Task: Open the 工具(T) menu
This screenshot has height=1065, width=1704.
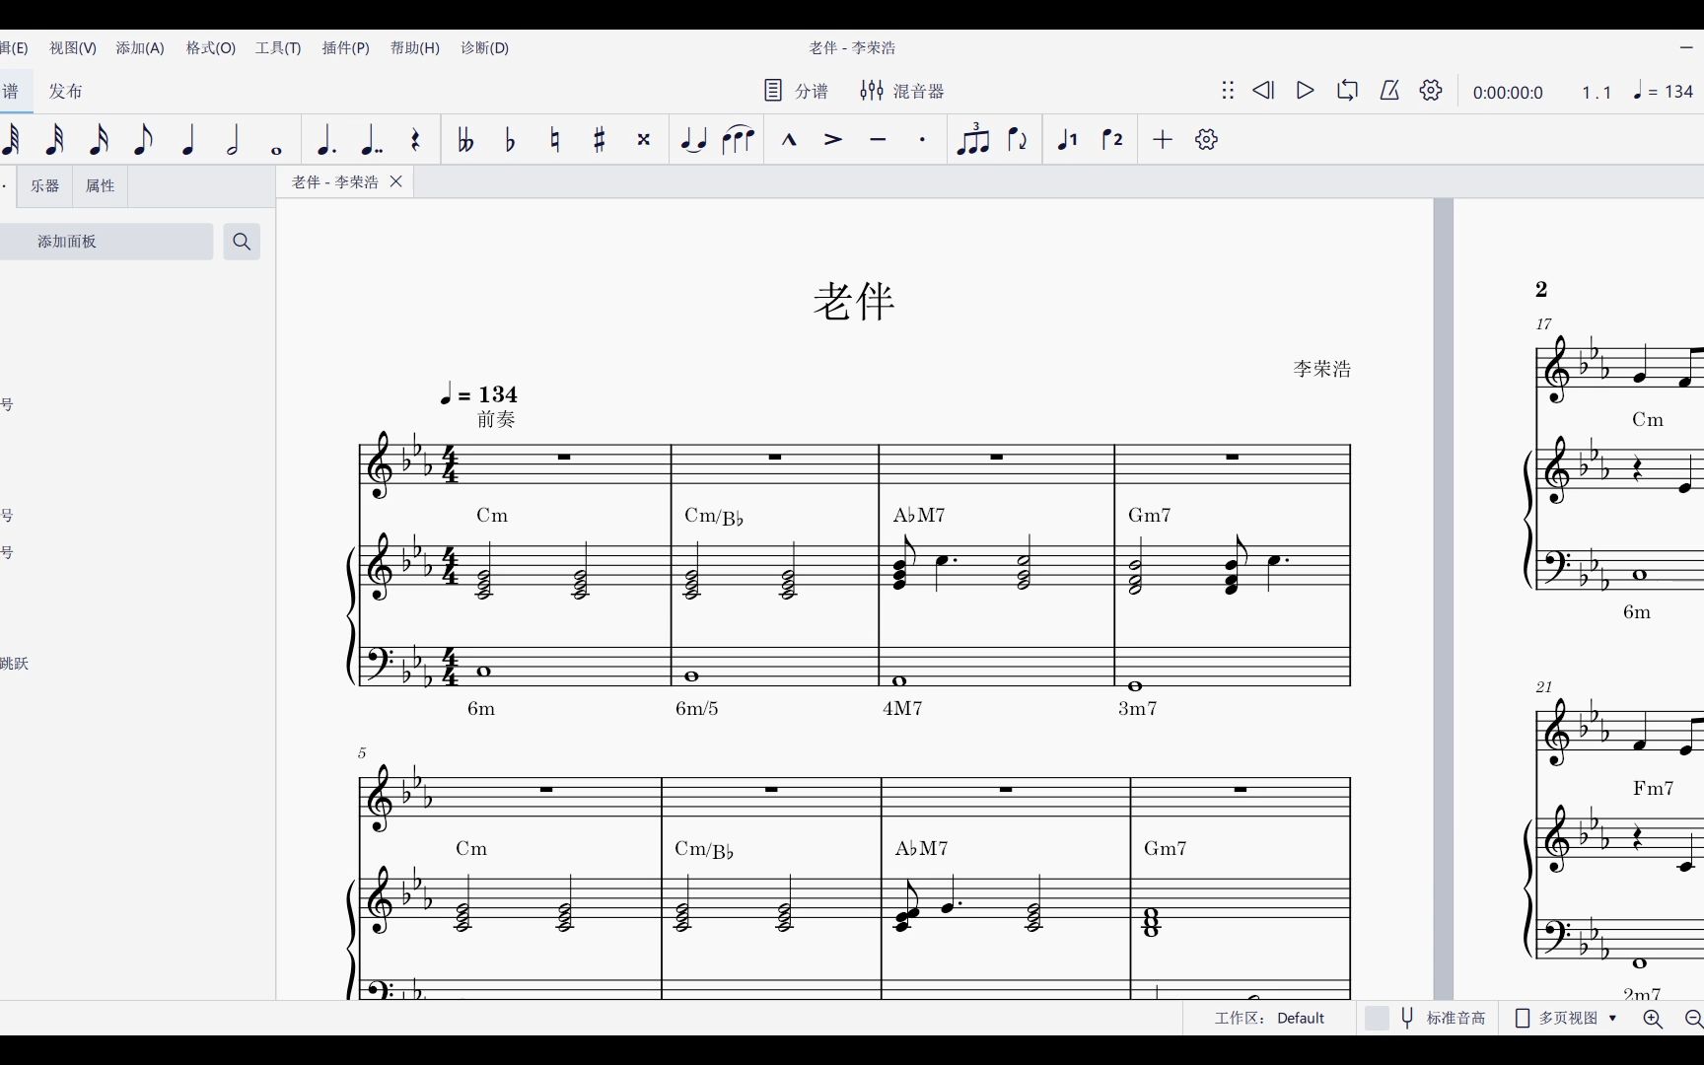Action: tap(278, 47)
